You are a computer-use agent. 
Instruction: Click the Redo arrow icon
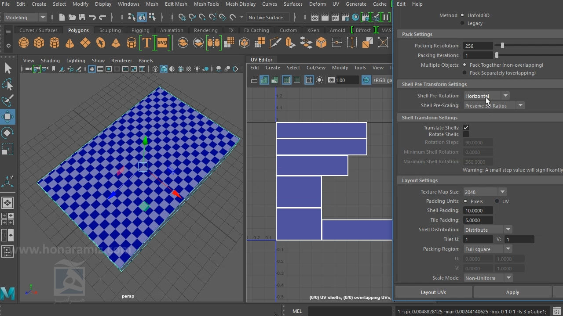102,18
